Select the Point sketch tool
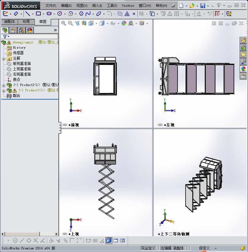The height and width of the screenshot is (252, 248). 134,14
